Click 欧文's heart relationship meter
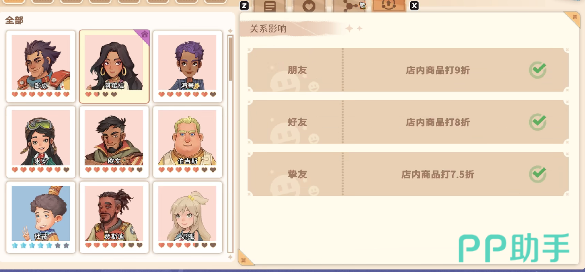The image size is (585, 272). click(x=114, y=170)
